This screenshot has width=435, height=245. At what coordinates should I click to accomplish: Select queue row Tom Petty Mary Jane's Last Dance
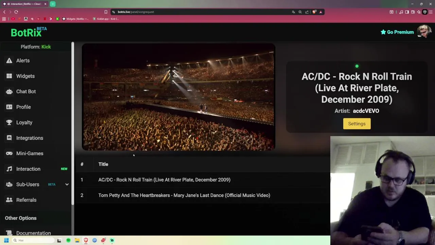pyautogui.click(x=202, y=195)
